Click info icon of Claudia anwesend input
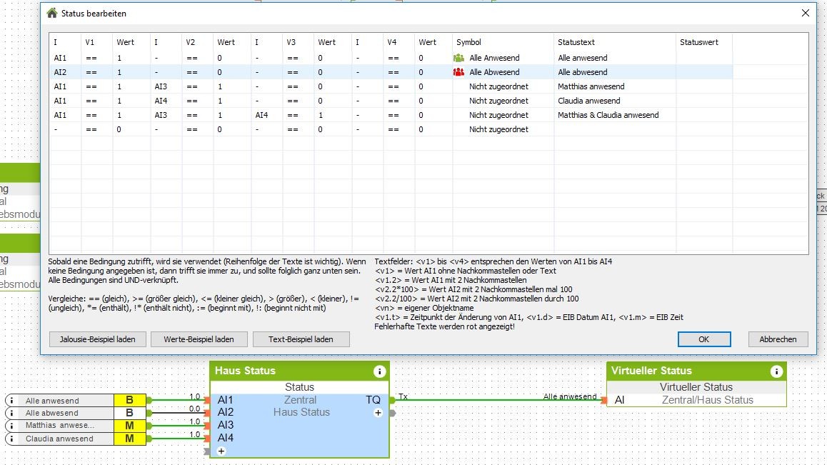Image resolution: width=827 pixels, height=465 pixels. (x=11, y=439)
